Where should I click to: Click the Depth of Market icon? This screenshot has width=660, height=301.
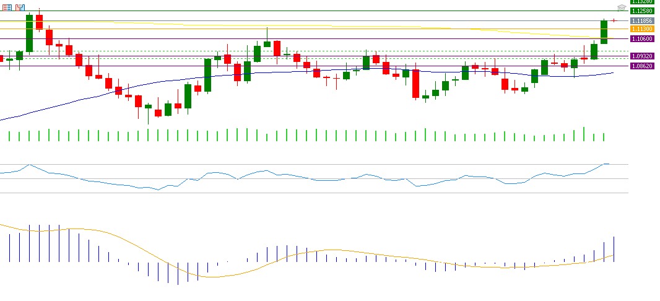point(20,8)
